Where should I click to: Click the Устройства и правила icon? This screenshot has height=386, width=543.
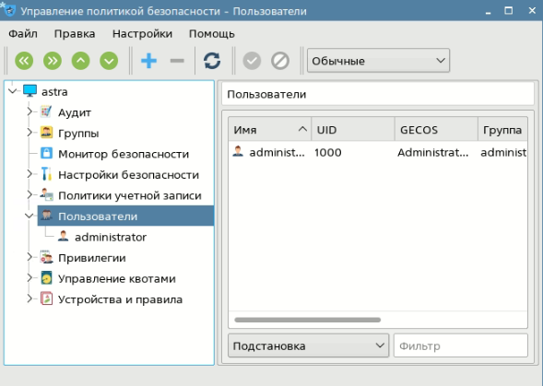point(46,298)
